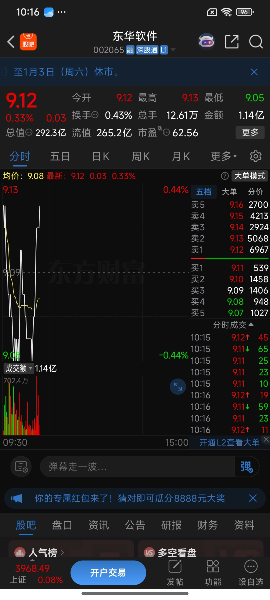Click the 开户交易 button

click(x=108, y=573)
